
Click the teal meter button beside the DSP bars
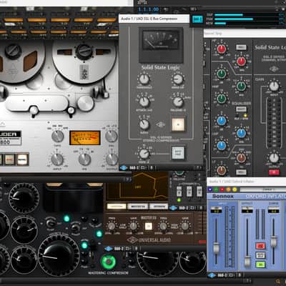[x=197, y=19]
